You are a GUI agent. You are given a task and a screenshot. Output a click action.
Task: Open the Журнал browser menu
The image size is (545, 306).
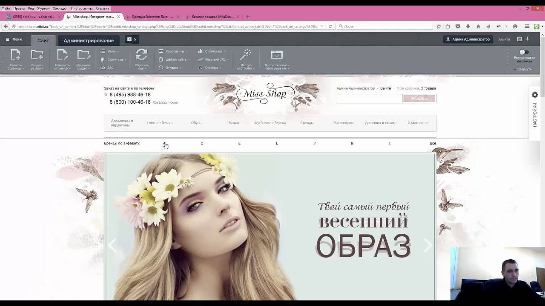(x=43, y=8)
